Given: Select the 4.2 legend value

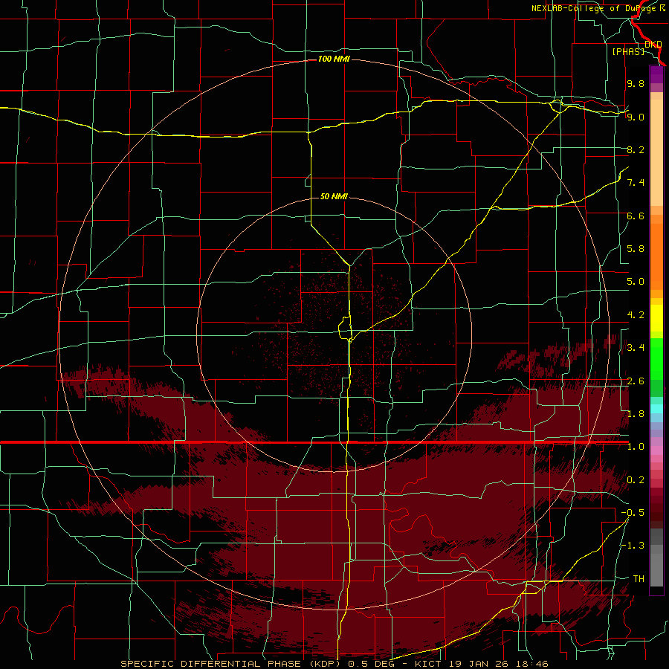Looking at the screenshot, I should [x=636, y=315].
